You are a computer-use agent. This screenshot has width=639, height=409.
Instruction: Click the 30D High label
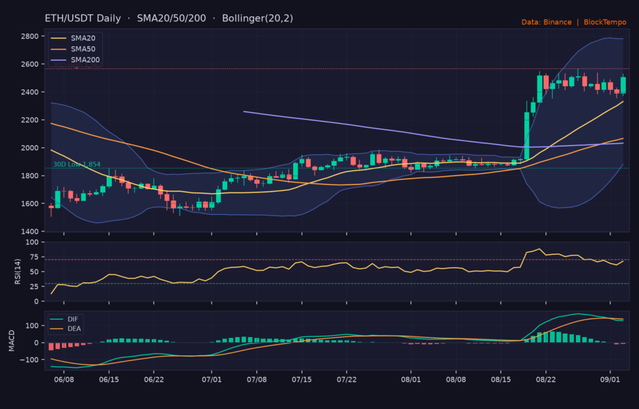(x=78, y=64)
